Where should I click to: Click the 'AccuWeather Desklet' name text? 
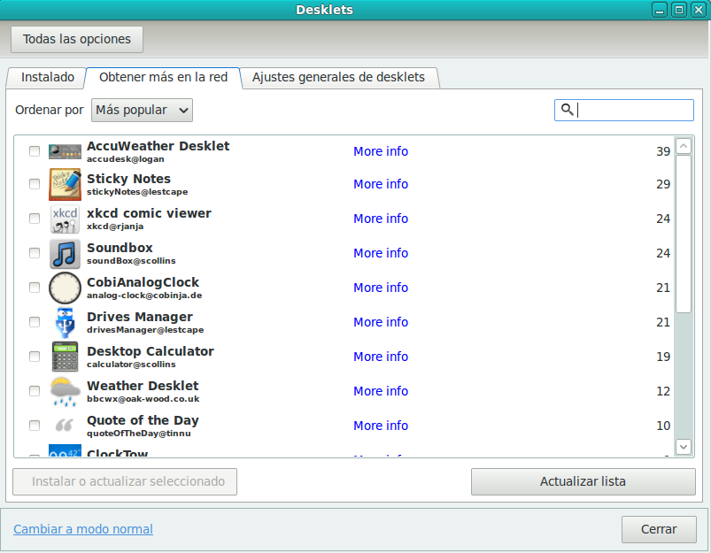coord(158,146)
